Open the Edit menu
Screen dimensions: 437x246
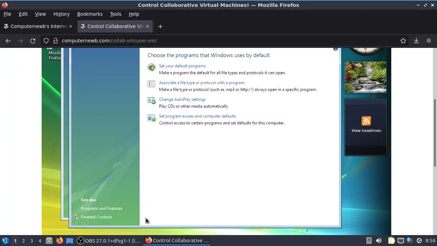(23, 14)
